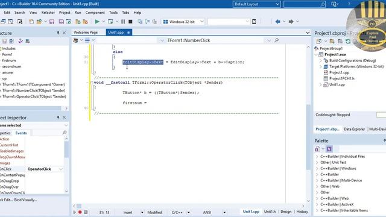The image size is (386, 217).
Task: Open the Insert mode dropdown in status bar
Action: [142, 212]
